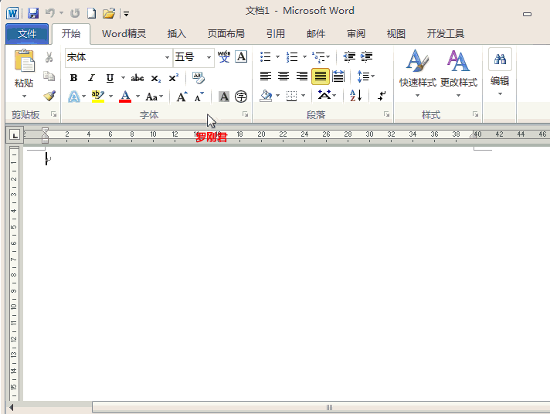Open Font dialog launcher
Viewport: 550px width, 414px height.
point(245,114)
